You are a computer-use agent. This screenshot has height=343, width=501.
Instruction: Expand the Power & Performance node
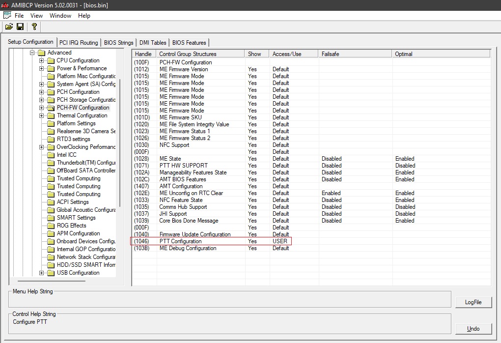click(41, 68)
